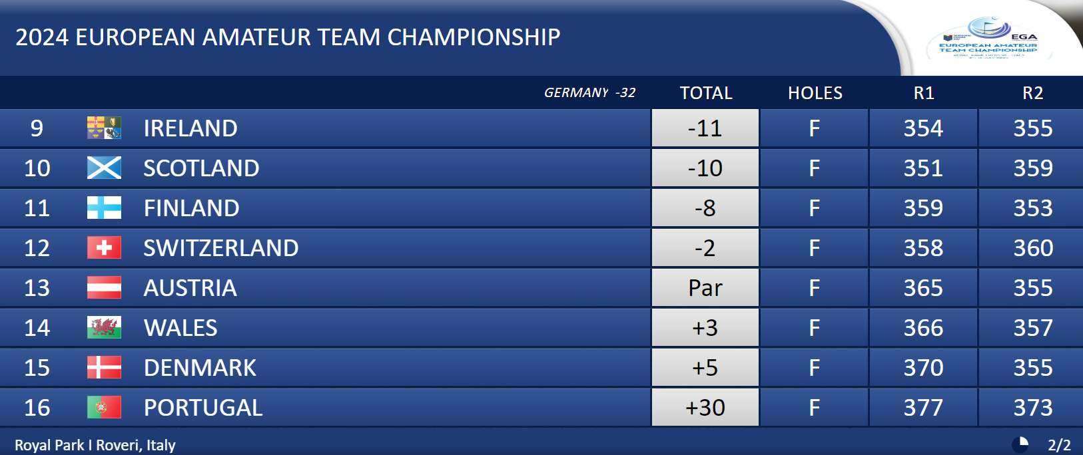Click the R1 column header

924,93
